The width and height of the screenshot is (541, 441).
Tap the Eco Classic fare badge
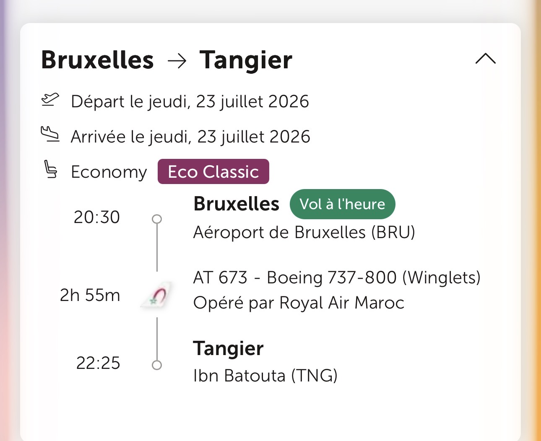point(213,171)
